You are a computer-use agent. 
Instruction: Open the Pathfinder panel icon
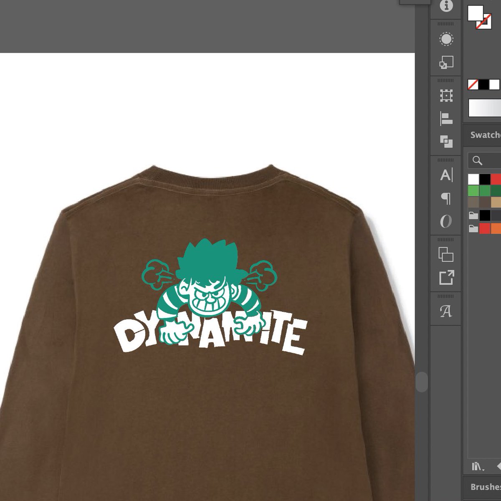click(x=446, y=141)
